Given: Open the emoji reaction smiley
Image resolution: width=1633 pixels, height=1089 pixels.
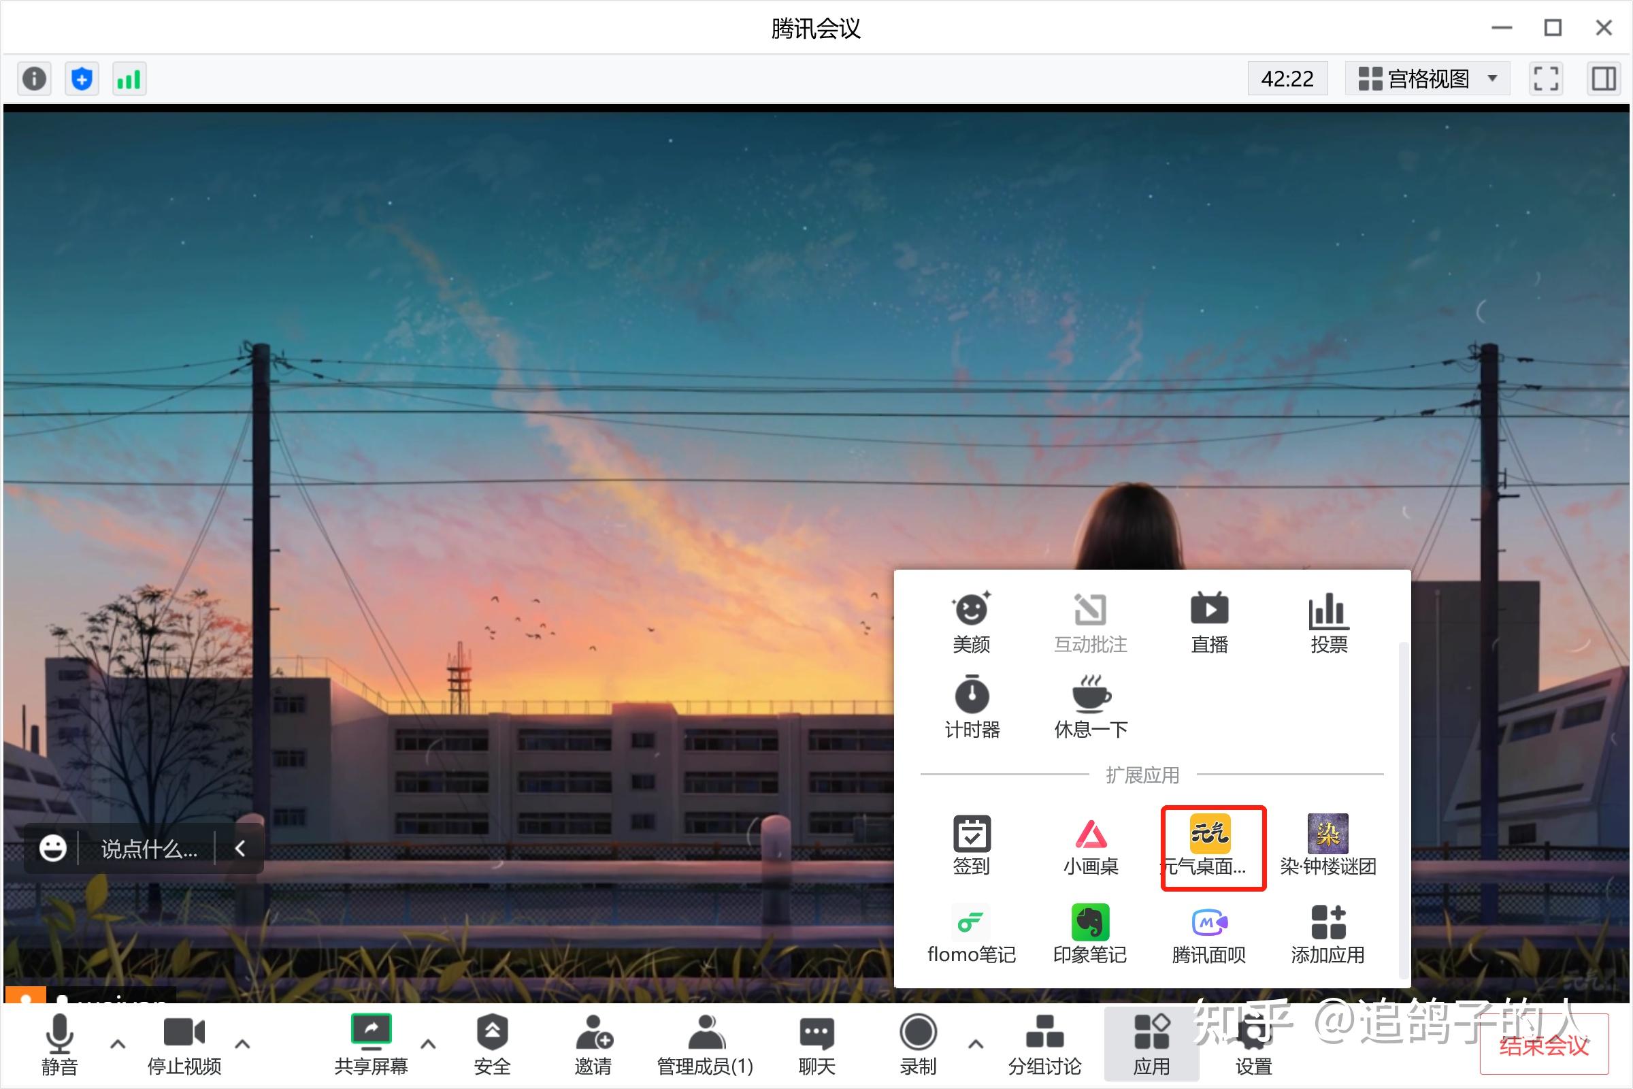Looking at the screenshot, I should pos(53,848).
